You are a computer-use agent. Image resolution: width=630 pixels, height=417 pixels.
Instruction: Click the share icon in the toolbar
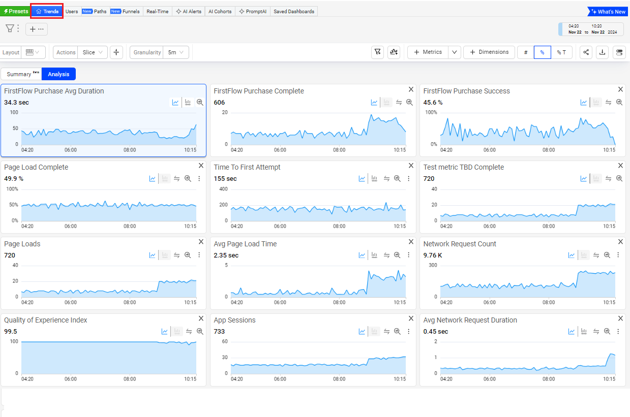(x=586, y=52)
